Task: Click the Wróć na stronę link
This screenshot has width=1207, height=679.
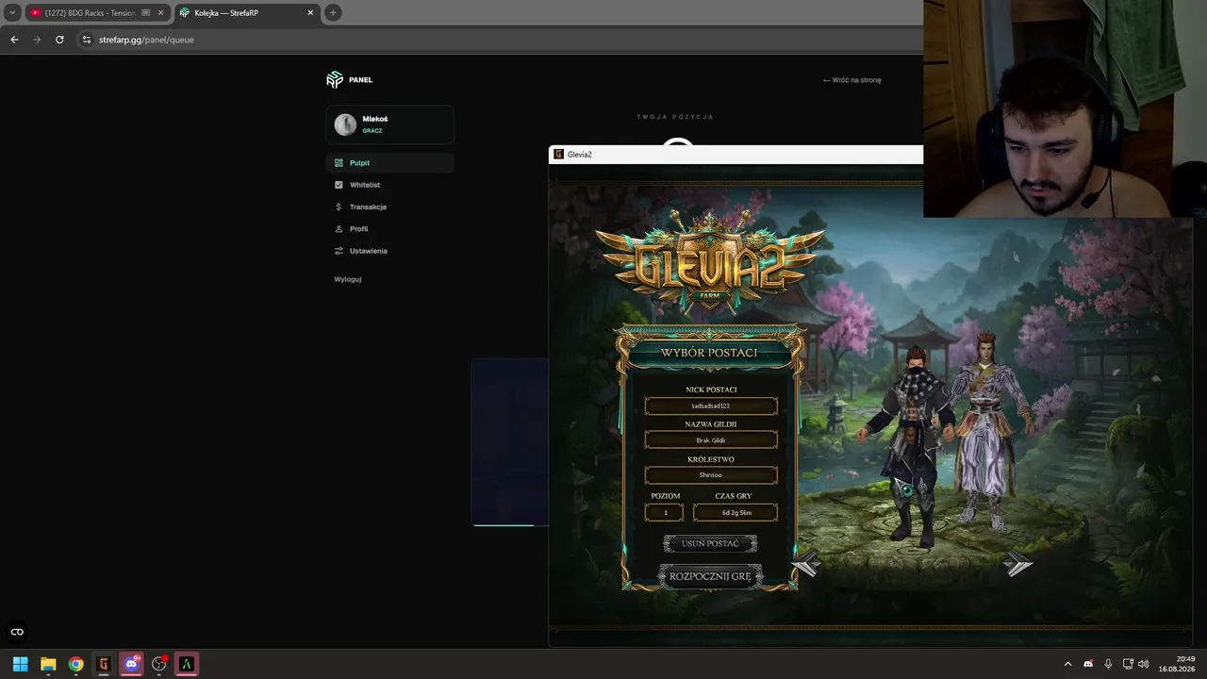Action: 852,80
